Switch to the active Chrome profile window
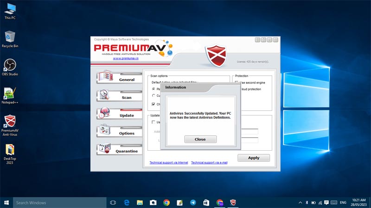The width and height of the screenshot is (371, 208). click(219, 202)
